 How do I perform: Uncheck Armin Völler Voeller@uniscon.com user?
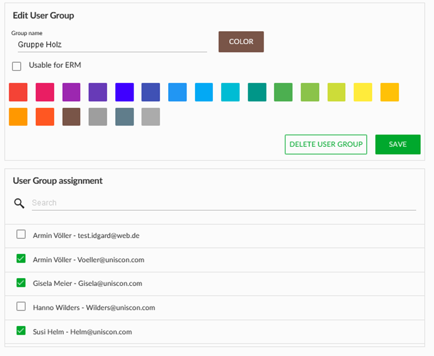pos(21,259)
